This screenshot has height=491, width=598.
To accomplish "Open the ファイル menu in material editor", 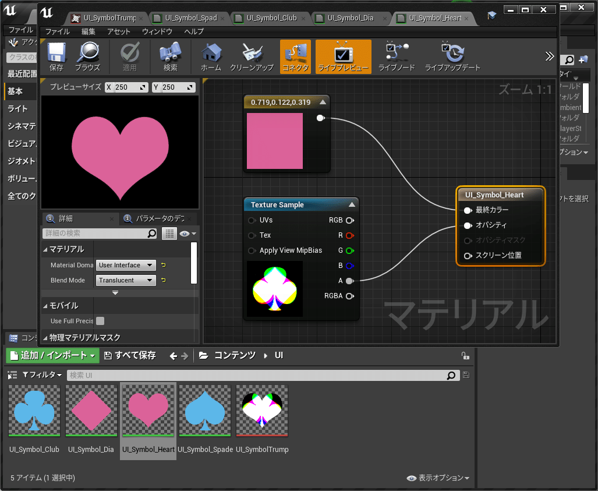I will [x=57, y=31].
